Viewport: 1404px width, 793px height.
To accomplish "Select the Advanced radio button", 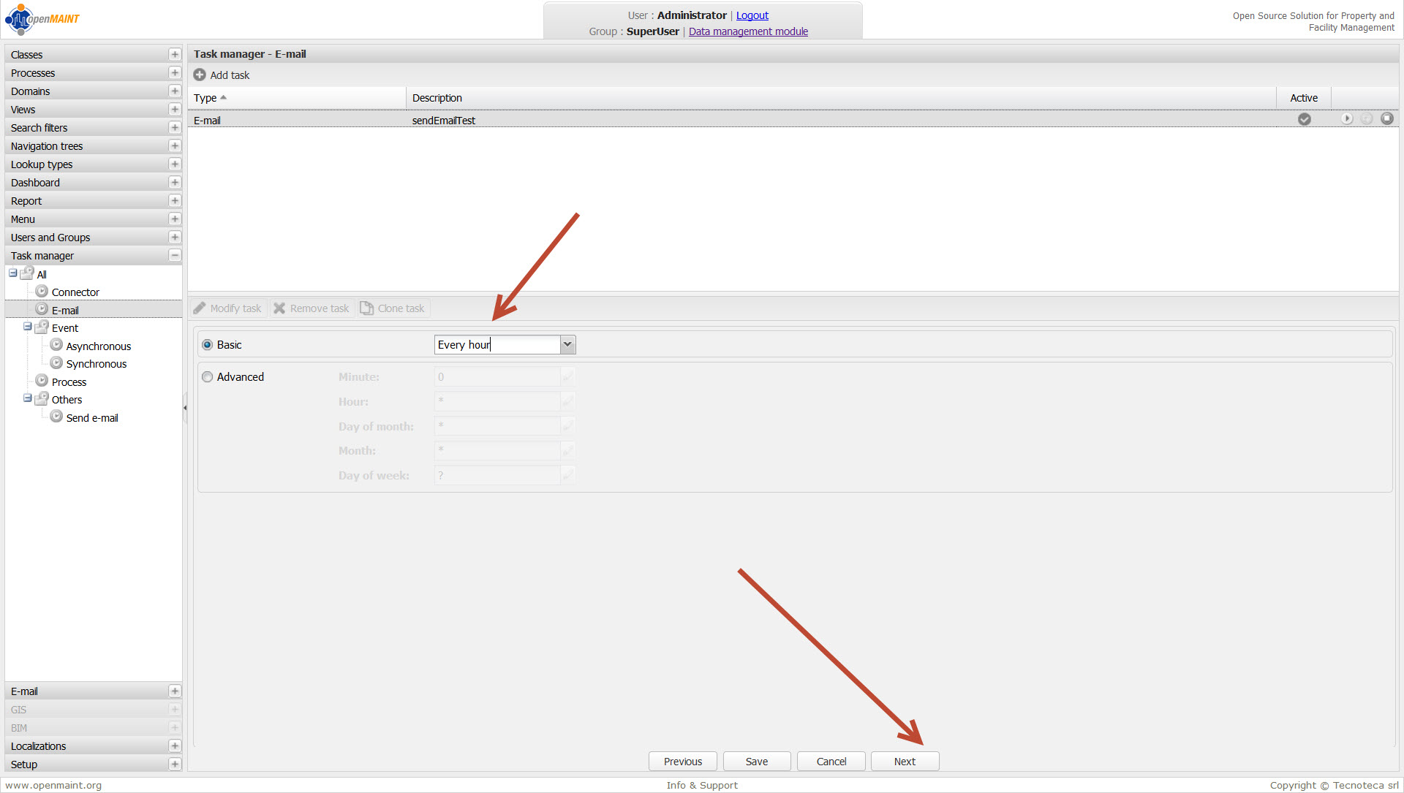I will click(208, 377).
